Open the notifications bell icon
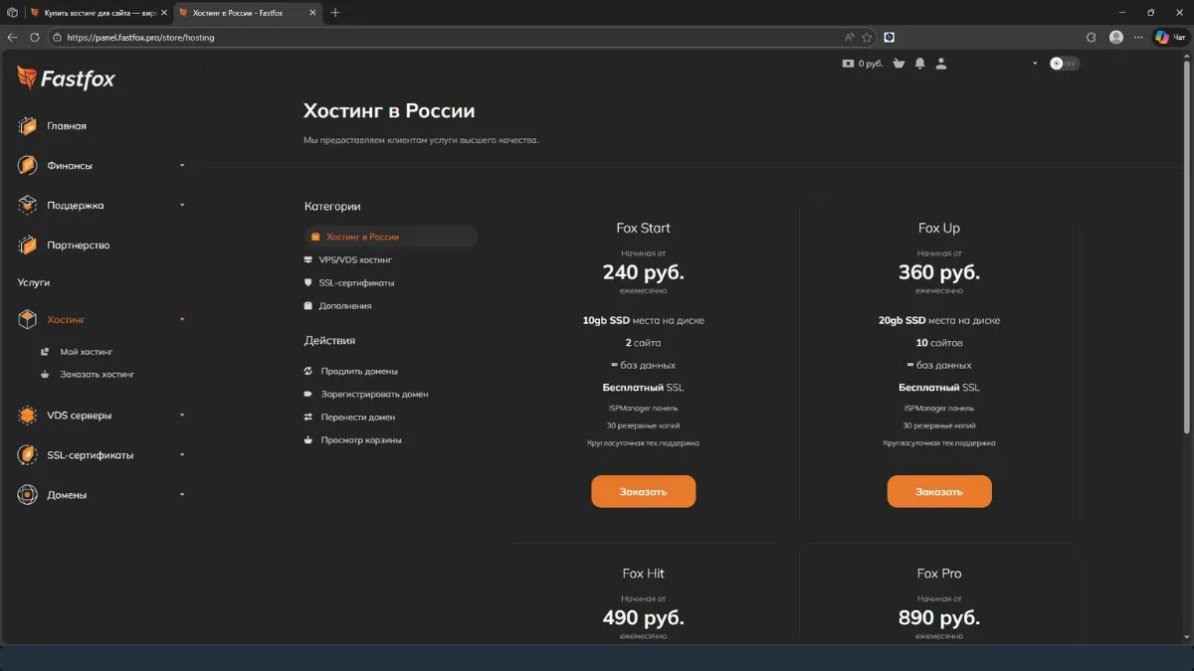The width and height of the screenshot is (1194, 671). [x=918, y=63]
